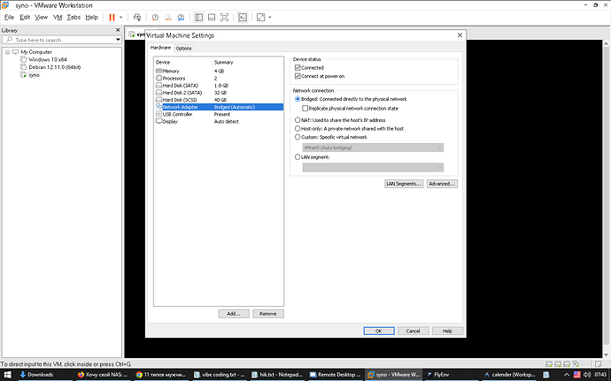
Task: Open the Snapshot Manager icon
Action: coord(181,17)
